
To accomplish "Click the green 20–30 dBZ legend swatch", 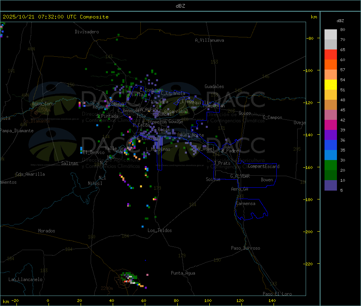I will point(331,165).
